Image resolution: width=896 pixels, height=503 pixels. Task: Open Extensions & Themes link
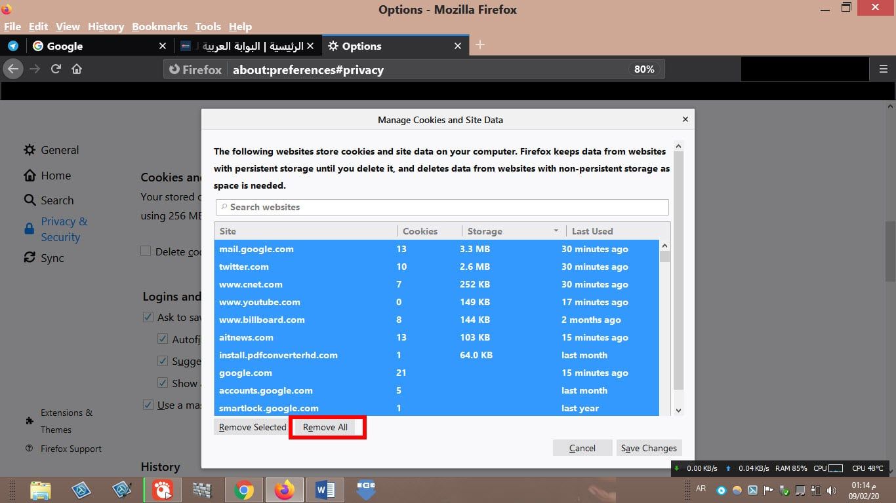[x=59, y=421]
